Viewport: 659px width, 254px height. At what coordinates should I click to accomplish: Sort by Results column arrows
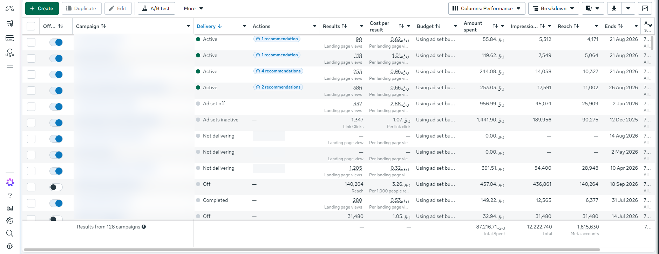pyautogui.click(x=344, y=26)
